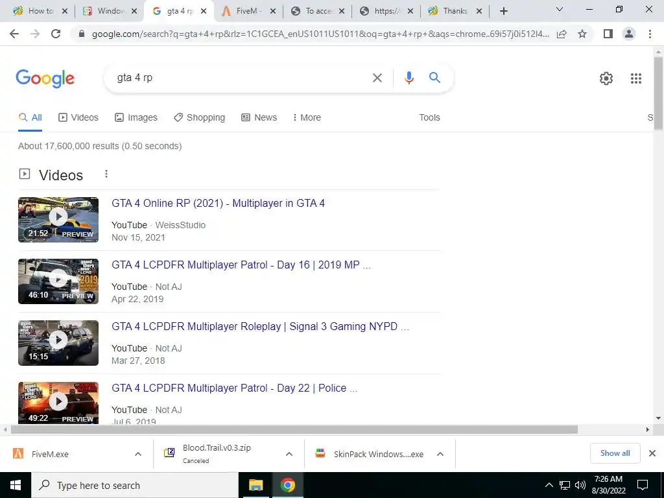Click the Windows taskbar search box

pyautogui.click(x=135, y=485)
